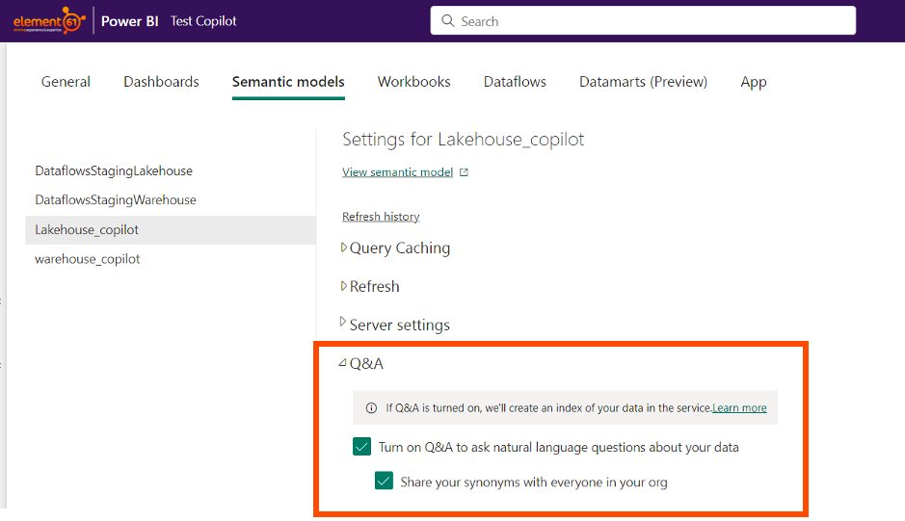Switch to the General tab
The height and width of the screenshot is (521, 905).
click(66, 82)
